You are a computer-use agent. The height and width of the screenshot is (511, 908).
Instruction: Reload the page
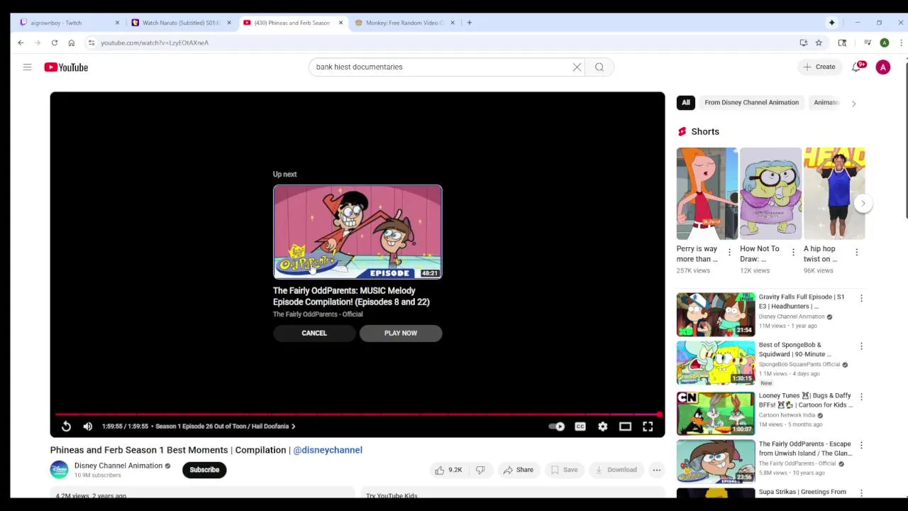coord(55,43)
